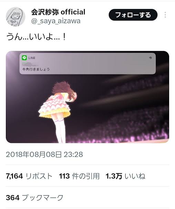View the 1.3万 いいね likes list
Image resolution: width=175 pixels, height=209 pixels.
point(125,176)
